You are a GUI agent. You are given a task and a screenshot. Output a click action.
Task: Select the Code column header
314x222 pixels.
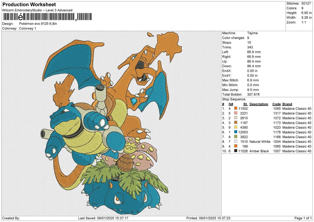click(277, 104)
